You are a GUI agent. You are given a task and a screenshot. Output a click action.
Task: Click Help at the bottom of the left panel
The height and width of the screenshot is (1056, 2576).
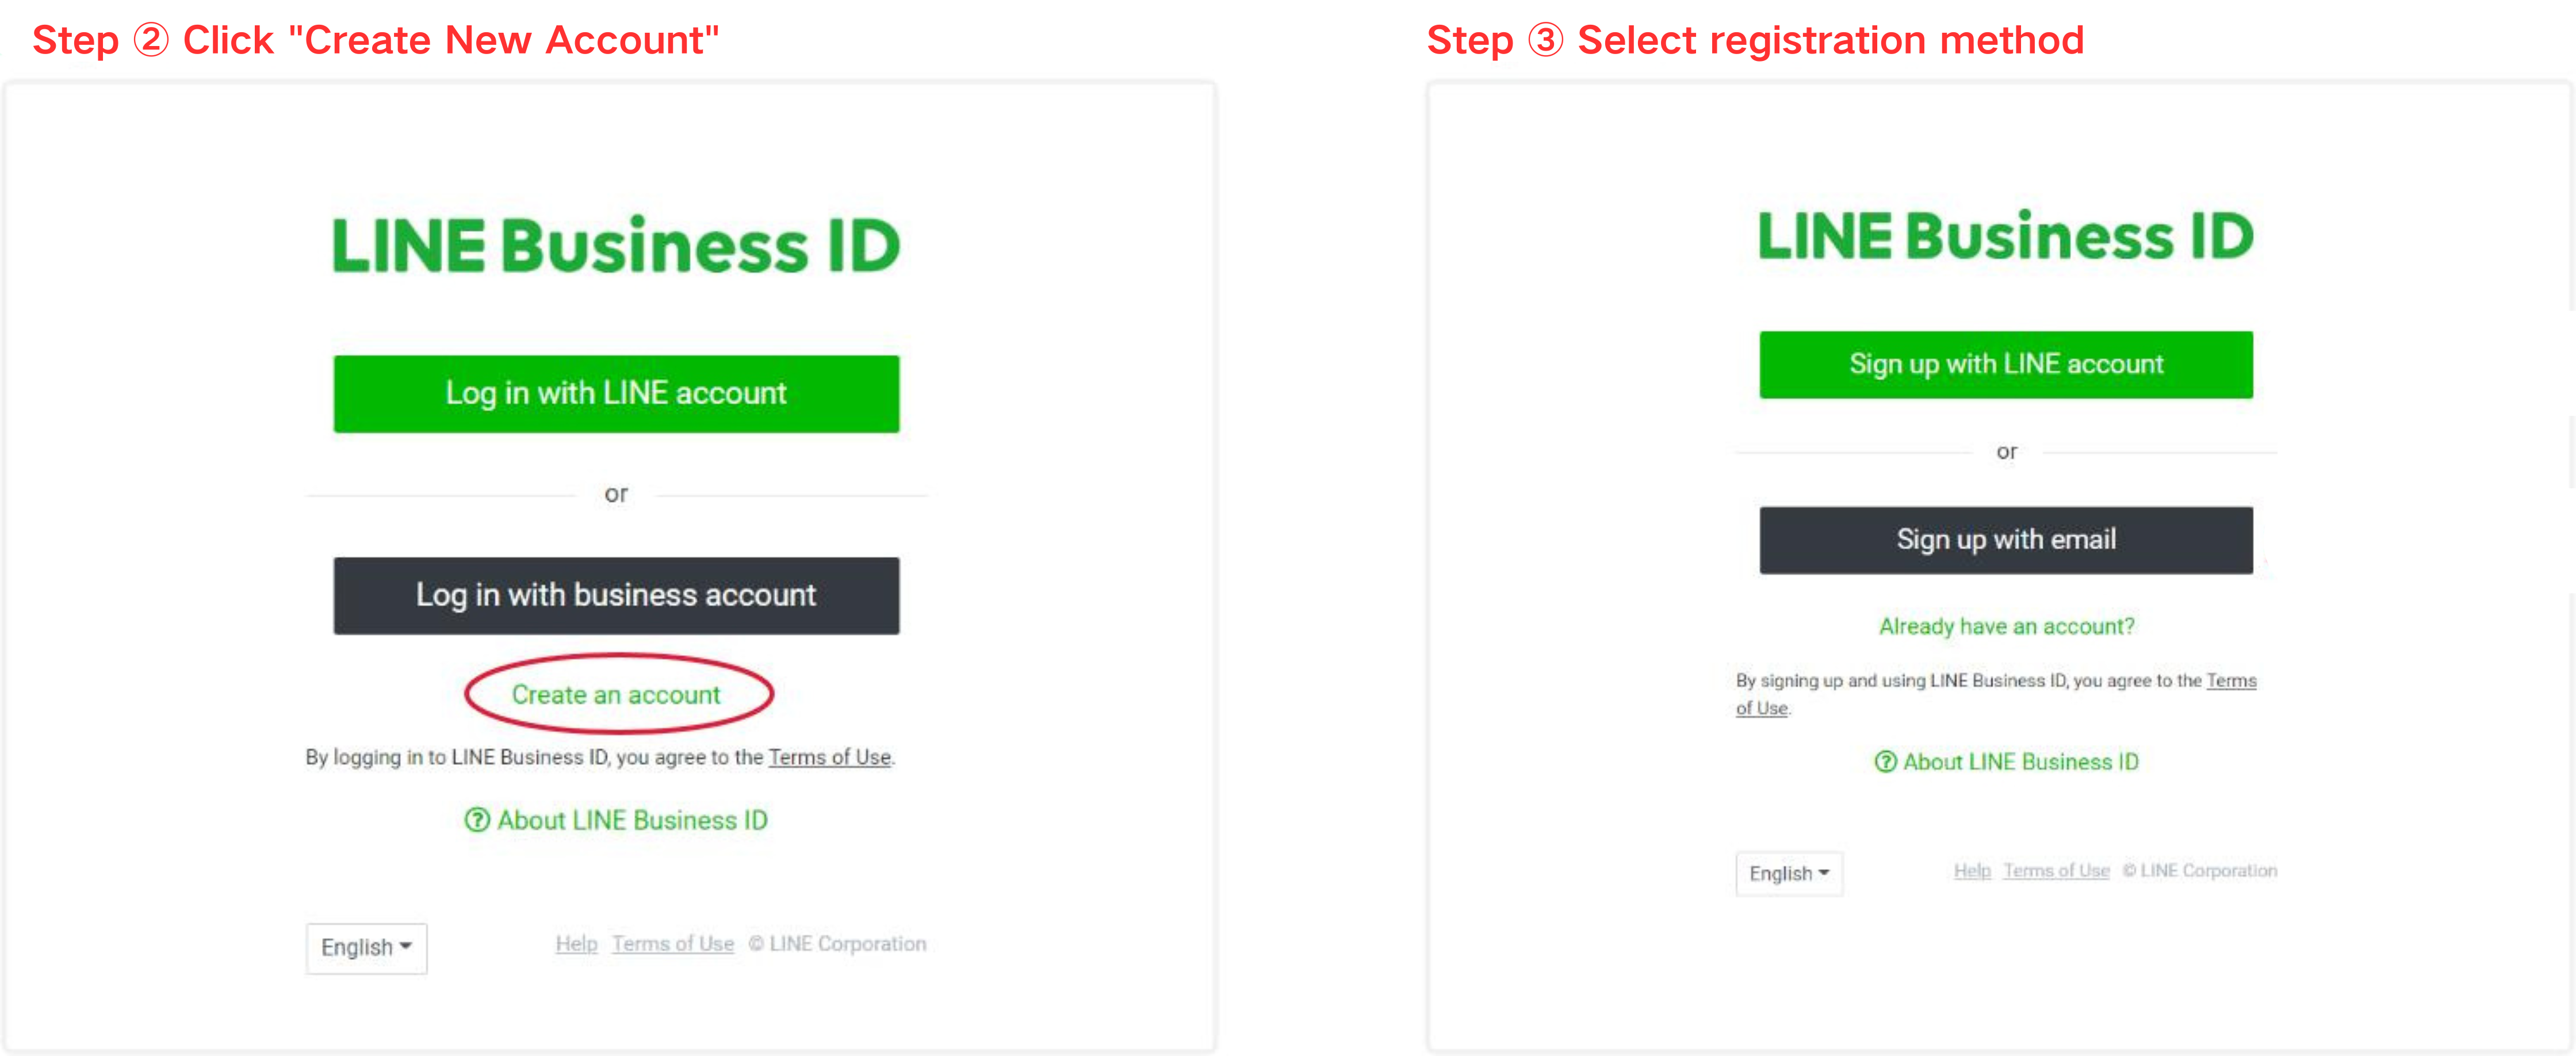click(576, 943)
